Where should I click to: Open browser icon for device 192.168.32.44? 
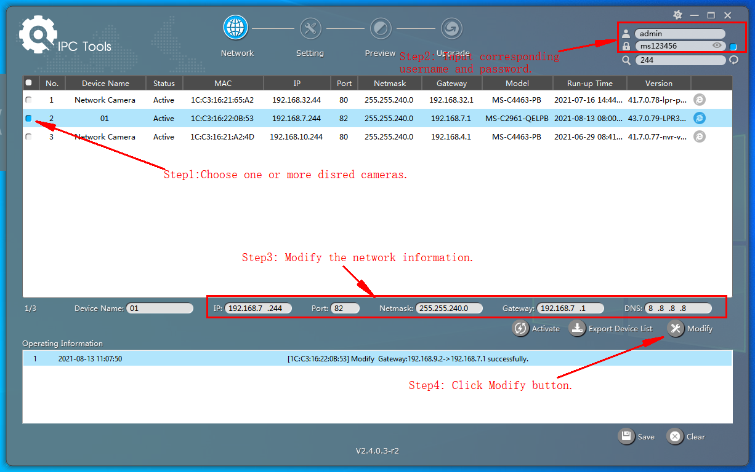point(699,100)
